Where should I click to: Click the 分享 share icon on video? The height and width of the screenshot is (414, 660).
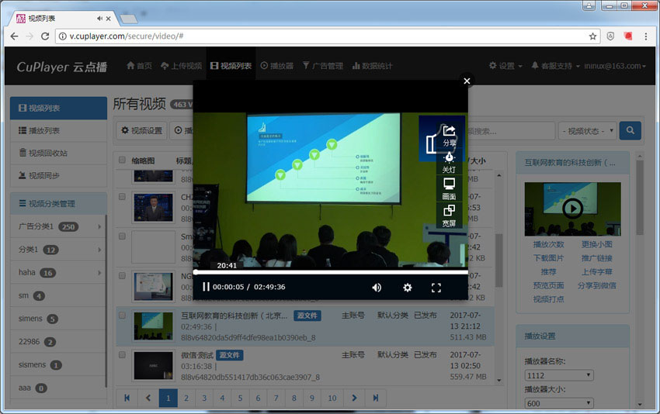(x=449, y=136)
